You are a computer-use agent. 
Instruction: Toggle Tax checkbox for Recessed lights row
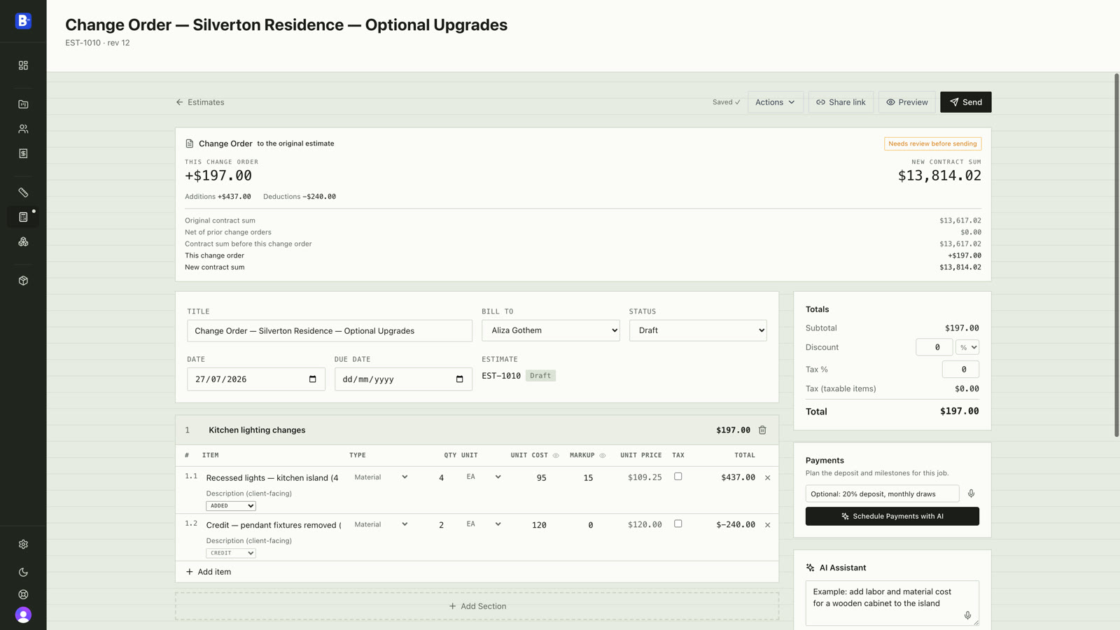pyautogui.click(x=678, y=477)
